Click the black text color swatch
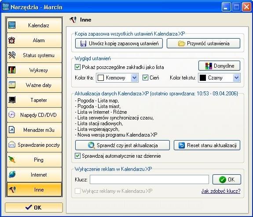The width and height of the screenshot is (253, 217). tap(203, 78)
